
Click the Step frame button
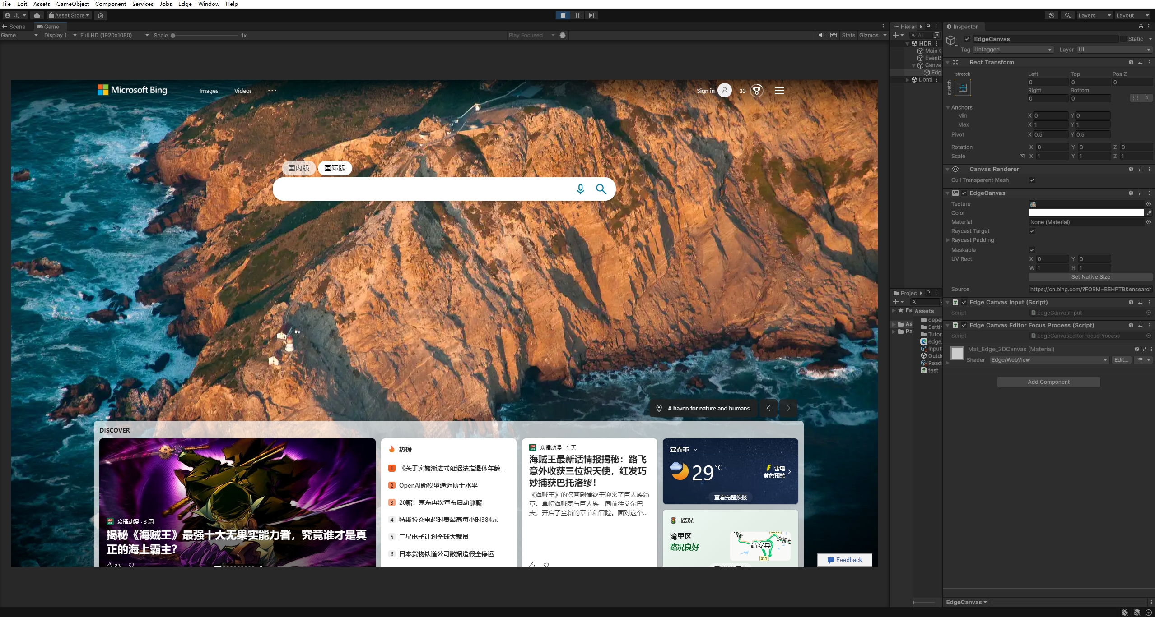coord(591,15)
